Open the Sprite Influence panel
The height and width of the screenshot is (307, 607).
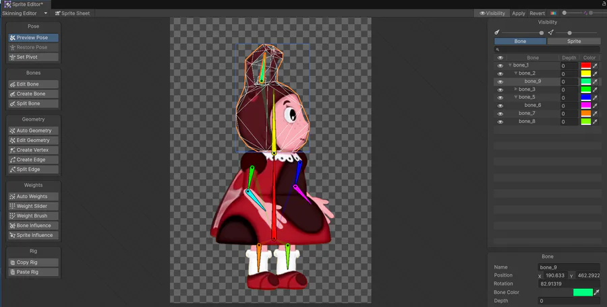click(33, 235)
